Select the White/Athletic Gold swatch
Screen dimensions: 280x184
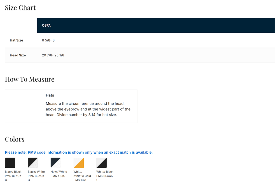tap(79, 163)
